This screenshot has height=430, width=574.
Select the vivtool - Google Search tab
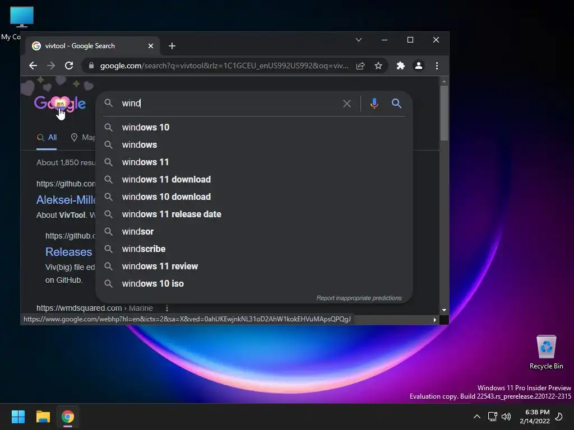coord(92,46)
